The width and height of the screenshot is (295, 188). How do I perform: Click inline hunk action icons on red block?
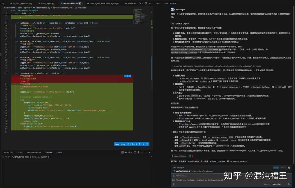[x=127, y=76]
